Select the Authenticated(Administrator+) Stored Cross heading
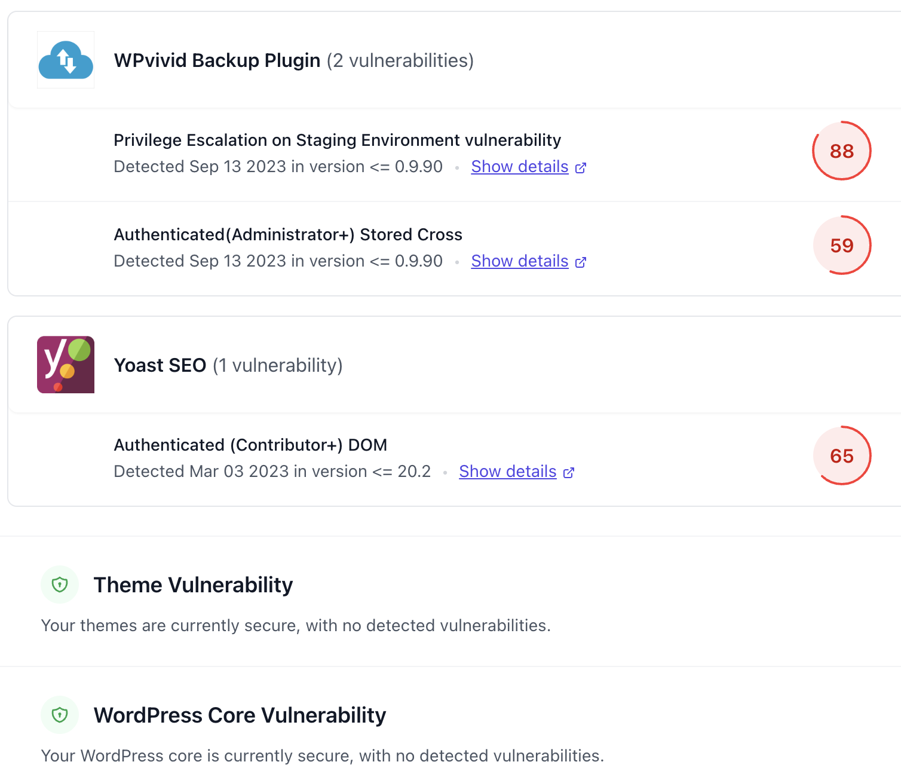The image size is (901, 777). click(288, 234)
